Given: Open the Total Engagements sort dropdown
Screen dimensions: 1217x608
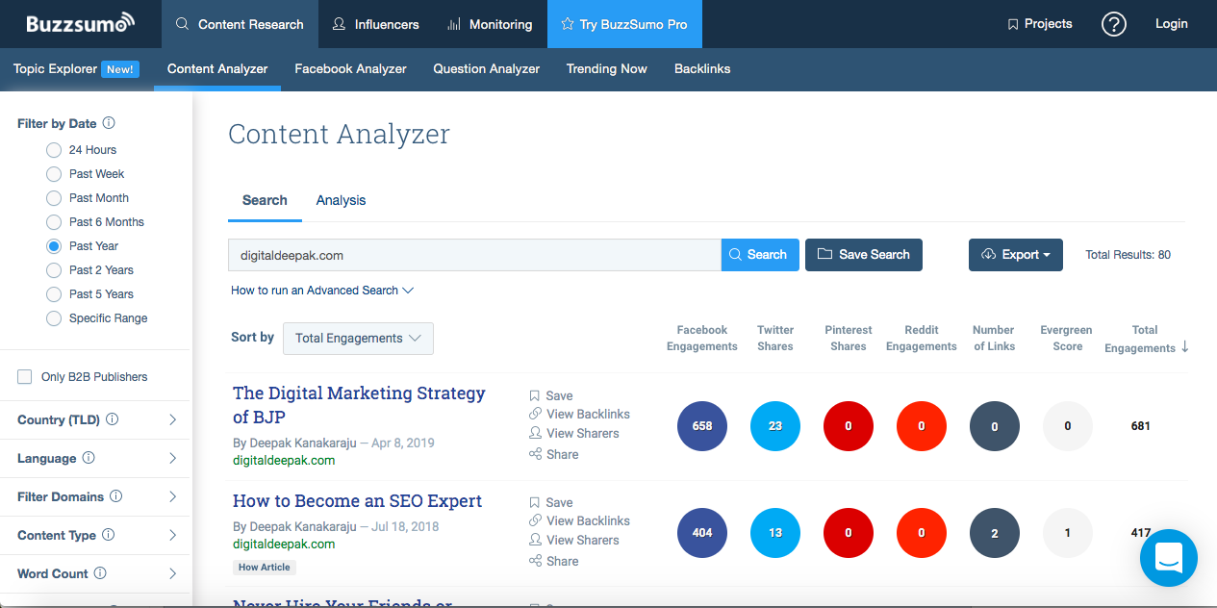Looking at the screenshot, I should pyautogui.click(x=358, y=338).
